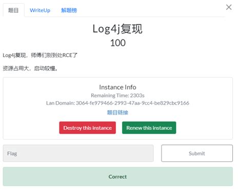Image resolution: width=243 pixels, height=190 pixels.
Task: Close the challenge dialog with the X icon
Action: tap(229, 7)
